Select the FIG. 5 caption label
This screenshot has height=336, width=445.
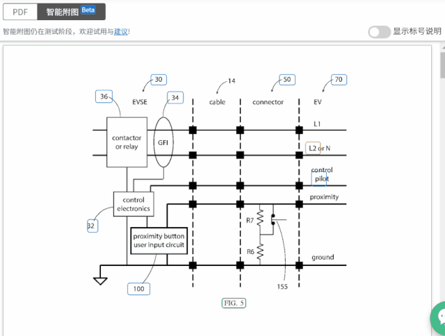coord(234,303)
